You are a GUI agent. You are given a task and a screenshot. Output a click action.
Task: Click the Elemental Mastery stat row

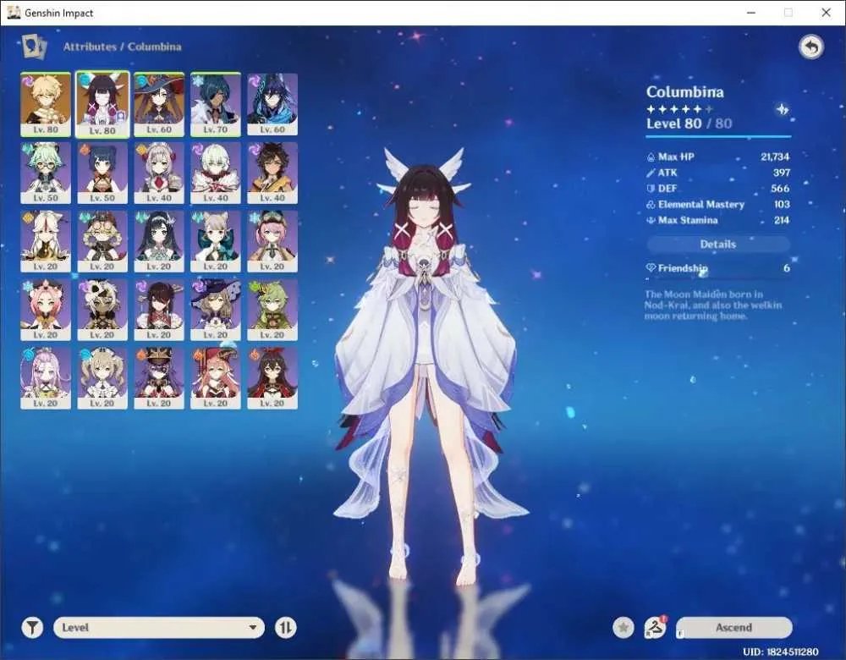click(x=718, y=205)
